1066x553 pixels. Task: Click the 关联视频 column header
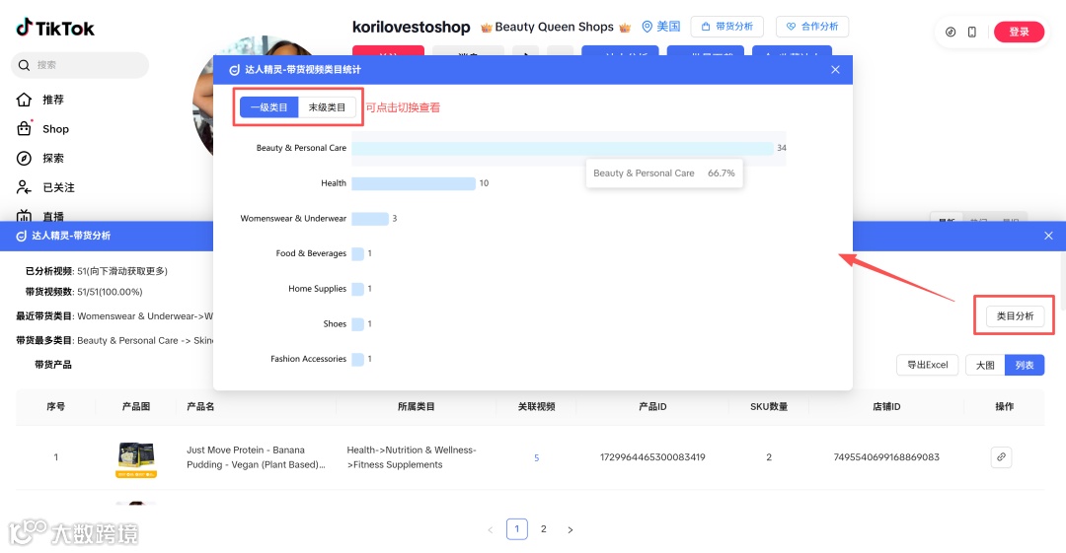[x=536, y=406]
